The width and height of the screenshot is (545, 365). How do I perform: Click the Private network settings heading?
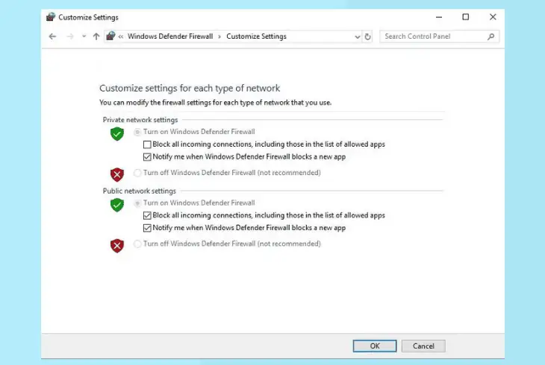pyautogui.click(x=140, y=120)
